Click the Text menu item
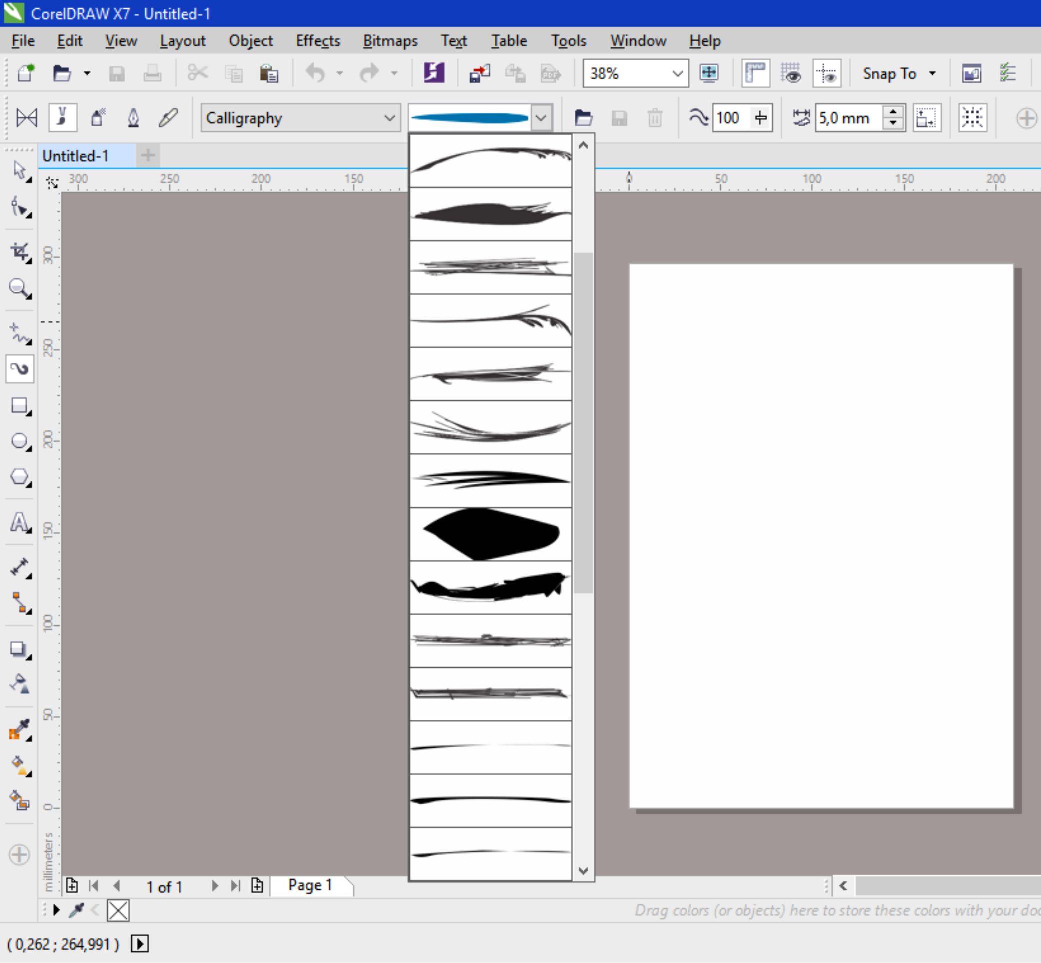Screen dimensions: 1041x963 point(453,40)
